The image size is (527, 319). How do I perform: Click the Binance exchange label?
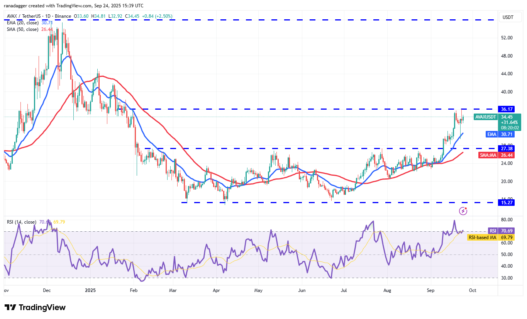click(x=63, y=16)
